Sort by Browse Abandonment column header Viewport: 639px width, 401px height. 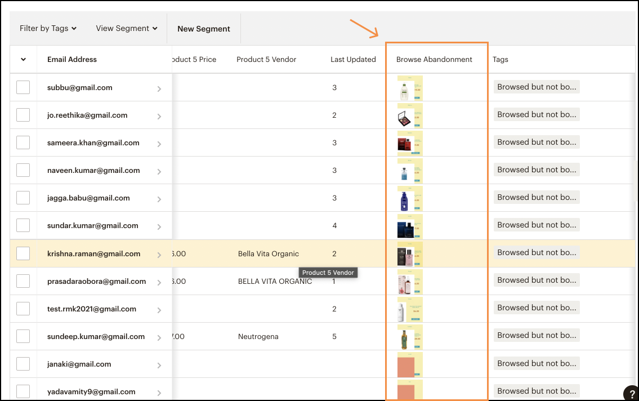434,60
